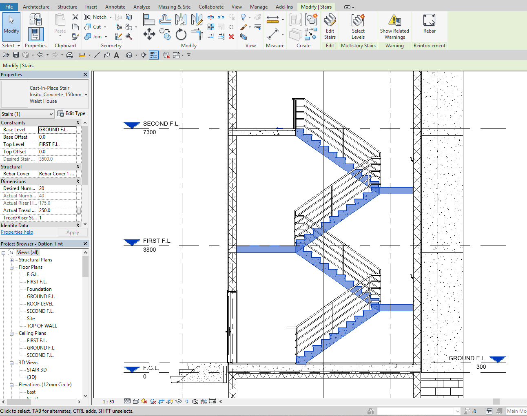This screenshot has width=527, height=416.
Task: Click the Base Level value field
Action: point(57,130)
